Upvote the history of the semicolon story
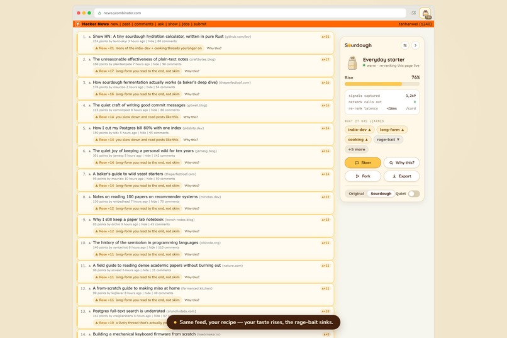507x338 pixels. [x=89, y=243]
